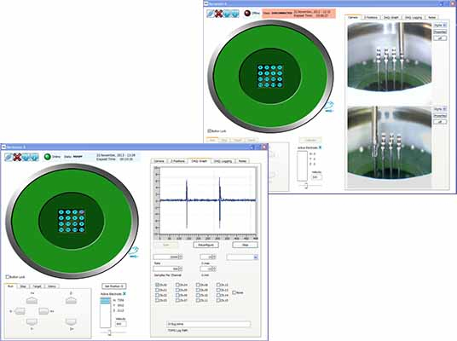Image resolution: width=457 pixels, height=341 pixels.
Task: Click the log path text field at the bottom
Action: pyautogui.click(x=208, y=324)
